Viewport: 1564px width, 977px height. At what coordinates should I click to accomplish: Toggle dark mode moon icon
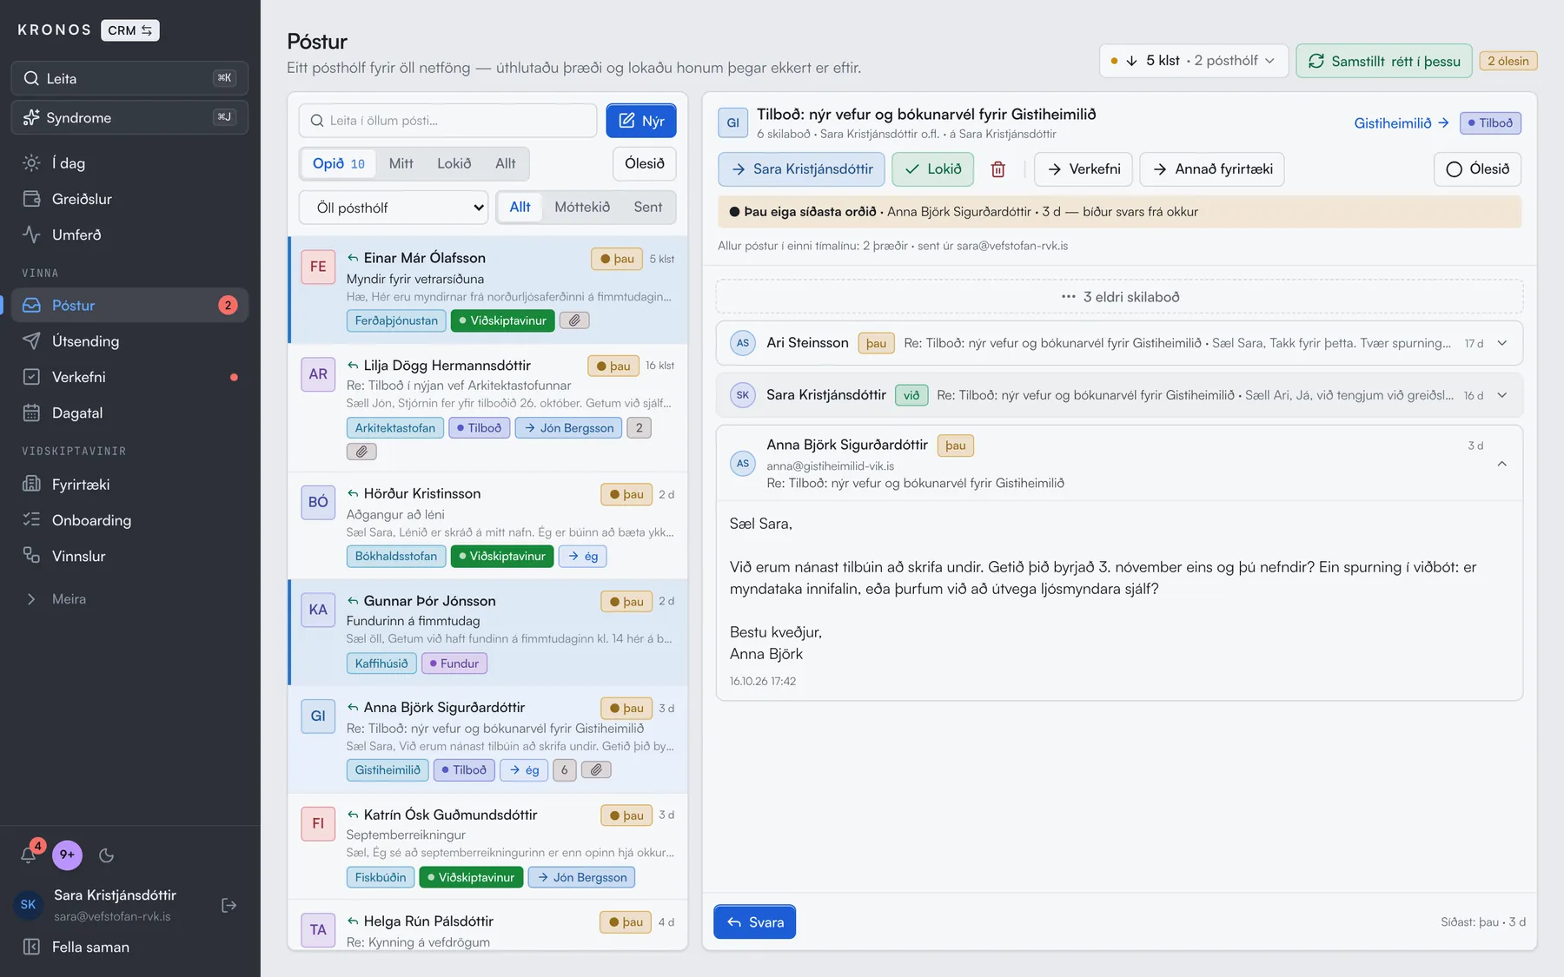[x=107, y=855]
